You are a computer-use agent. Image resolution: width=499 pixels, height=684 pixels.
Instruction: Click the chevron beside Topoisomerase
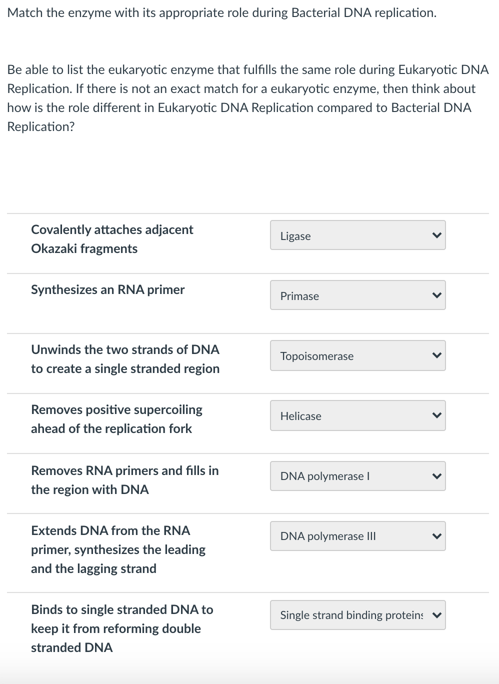pyautogui.click(x=437, y=355)
